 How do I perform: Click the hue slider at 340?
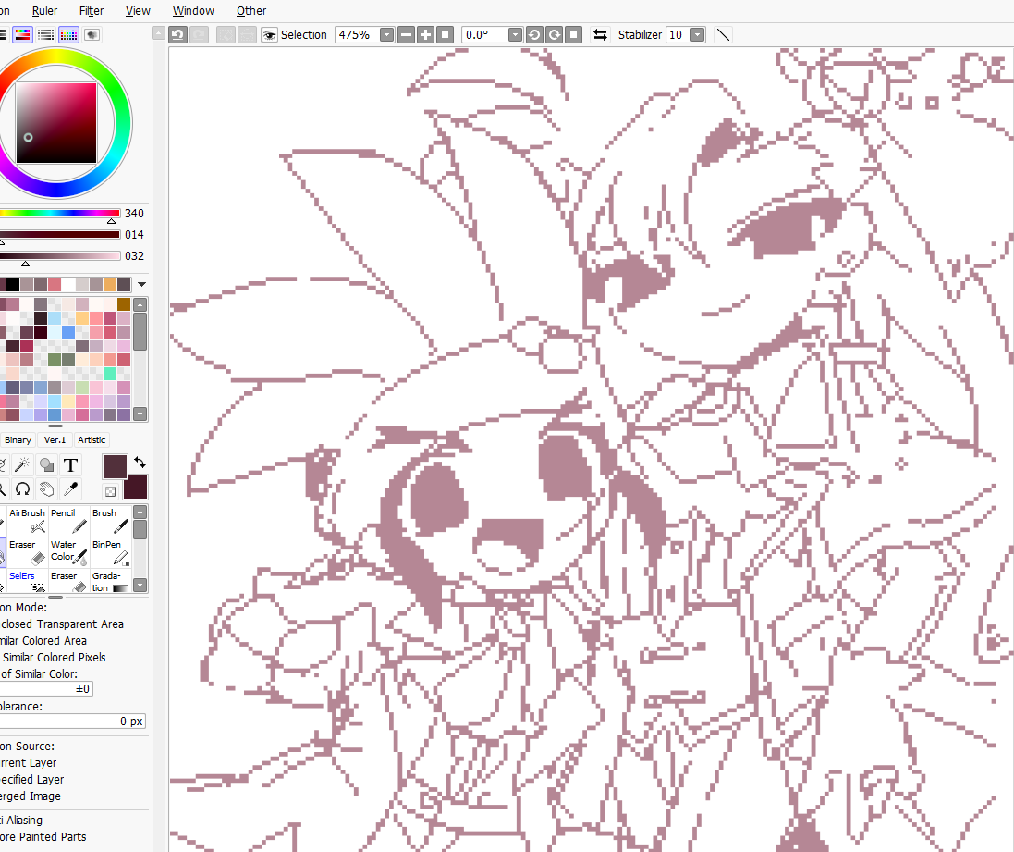tap(60, 213)
